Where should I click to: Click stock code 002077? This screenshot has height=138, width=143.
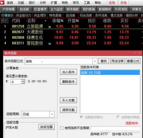(18, 32)
